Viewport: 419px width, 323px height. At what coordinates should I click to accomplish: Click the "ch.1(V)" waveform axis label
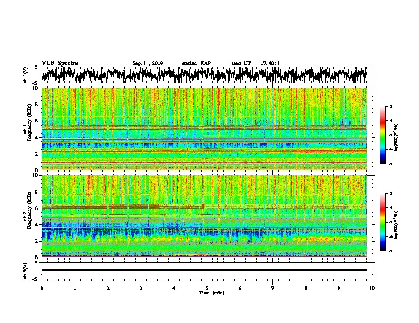25,75
